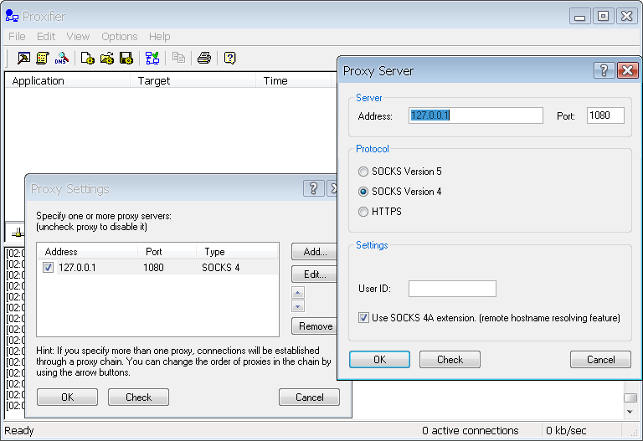Toggle Use SOCKS 4A extension checkbox
The width and height of the screenshot is (643, 441).
tap(363, 318)
